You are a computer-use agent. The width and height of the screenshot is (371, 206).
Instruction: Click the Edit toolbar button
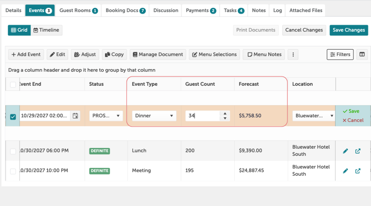coord(57,55)
